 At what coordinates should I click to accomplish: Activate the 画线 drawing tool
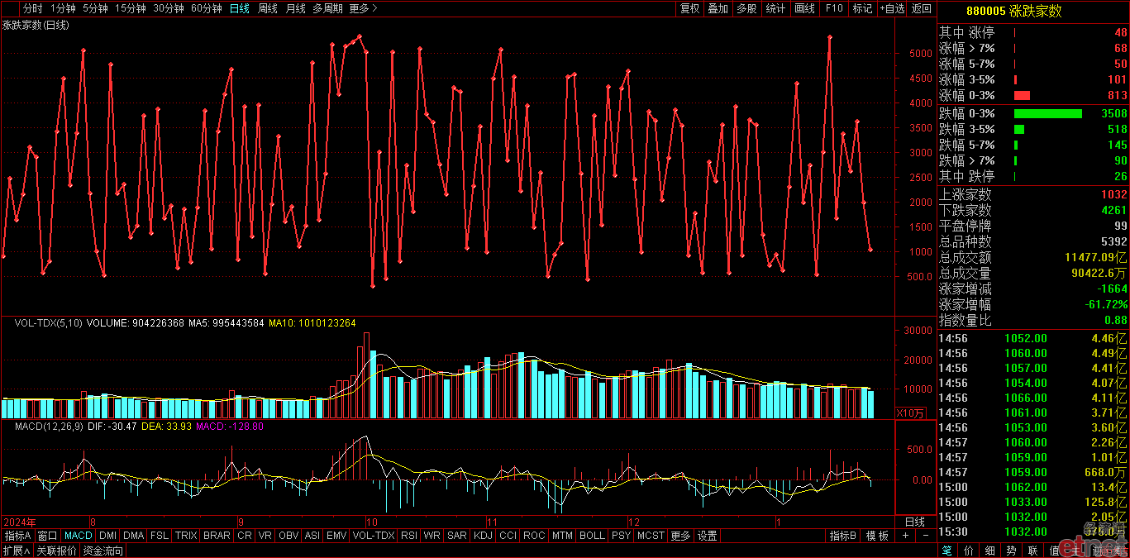pos(804,8)
